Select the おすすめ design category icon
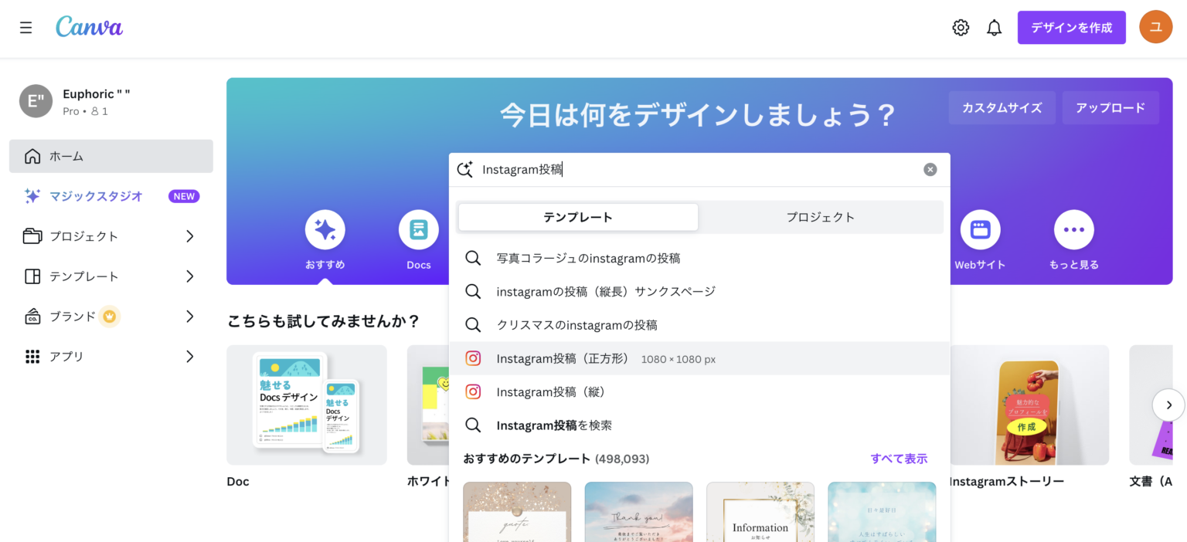Image resolution: width=1187 pixels, height=542 pixels. [325, 229]
